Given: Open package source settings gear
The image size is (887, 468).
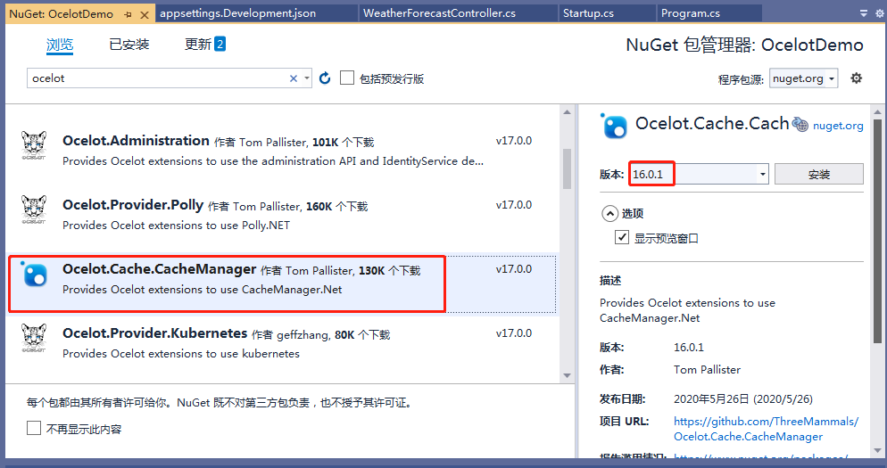Looking at the screenshot, I should (857, 78).
